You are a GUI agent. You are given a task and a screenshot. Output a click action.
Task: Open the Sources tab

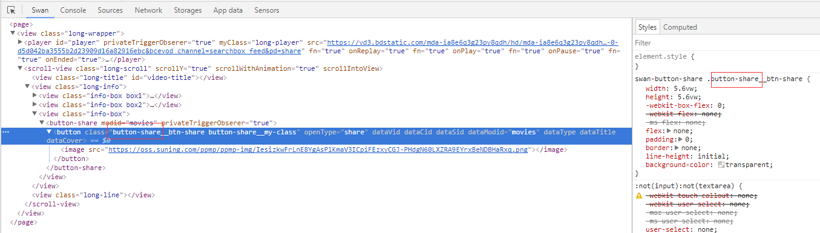coord(110,10)
